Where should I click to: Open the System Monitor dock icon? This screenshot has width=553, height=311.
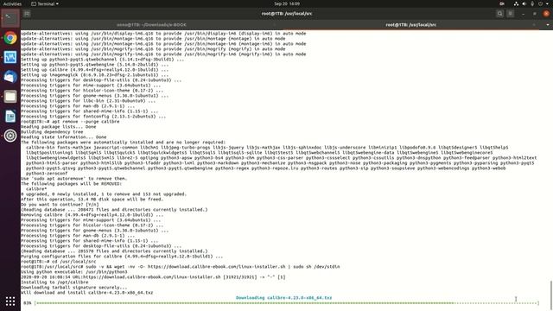(x=10, y=57)
